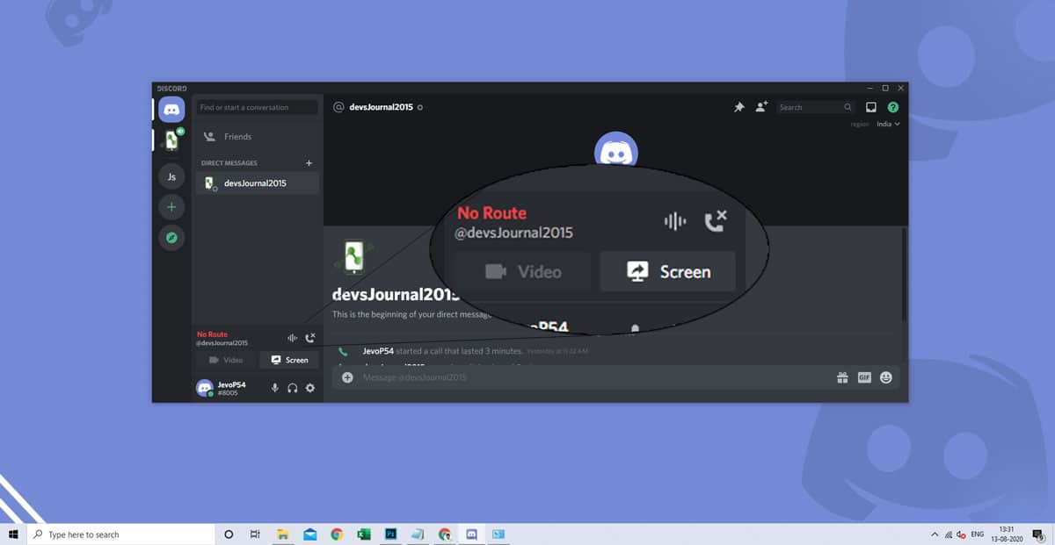Click the Add a Server plus button
1055x545 pixels.
pyautogui.click(x=171, y=207)
